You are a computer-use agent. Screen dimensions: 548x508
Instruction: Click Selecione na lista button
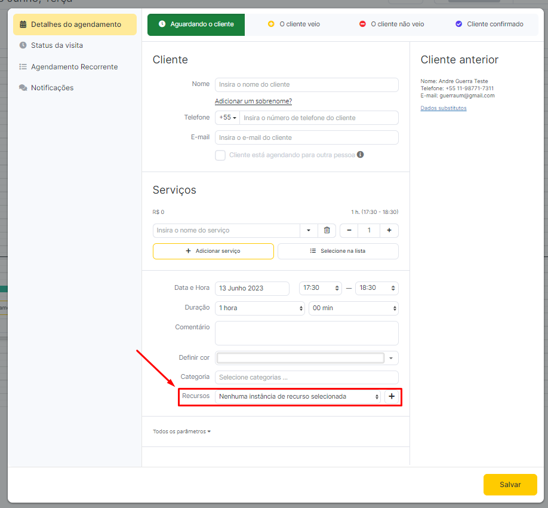[338, 251]
